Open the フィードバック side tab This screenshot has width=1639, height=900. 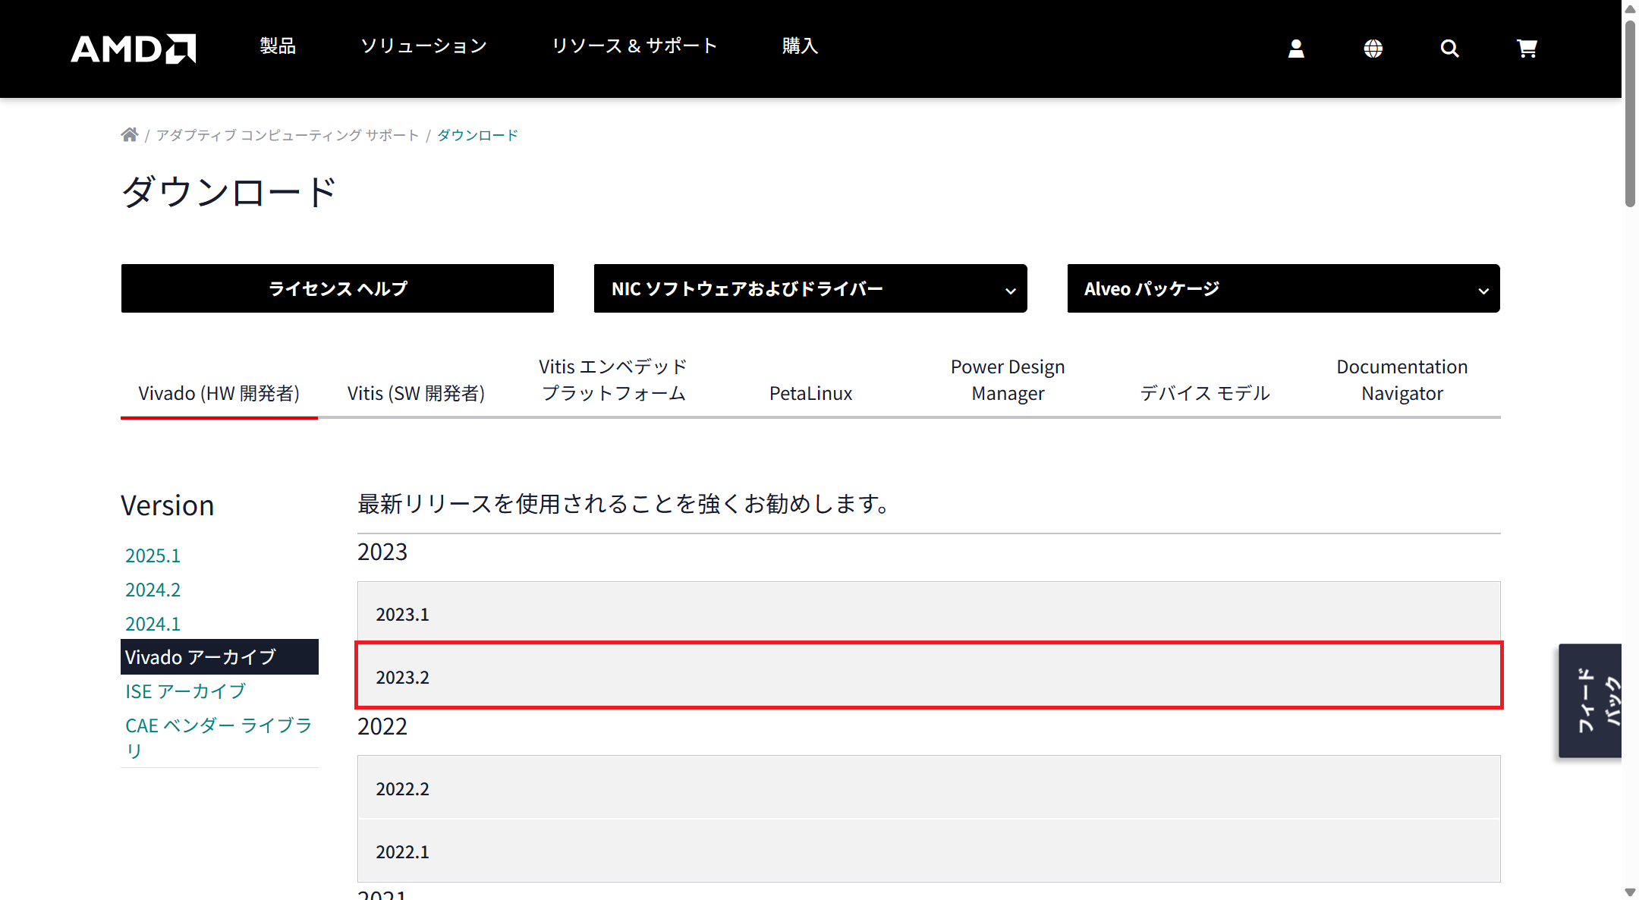[1590, 700]
